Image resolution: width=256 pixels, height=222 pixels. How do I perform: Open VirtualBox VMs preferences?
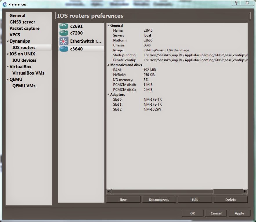point(28,73)
